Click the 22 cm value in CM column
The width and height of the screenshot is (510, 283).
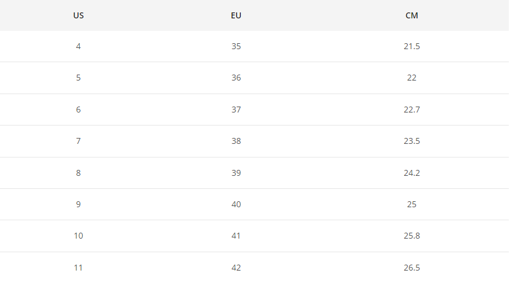pyautogui.click(x=412, y=78)
